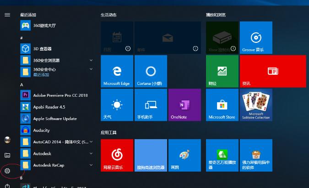
Task: Open the Microsoft Edge tile
Action: tap(117, 71)
